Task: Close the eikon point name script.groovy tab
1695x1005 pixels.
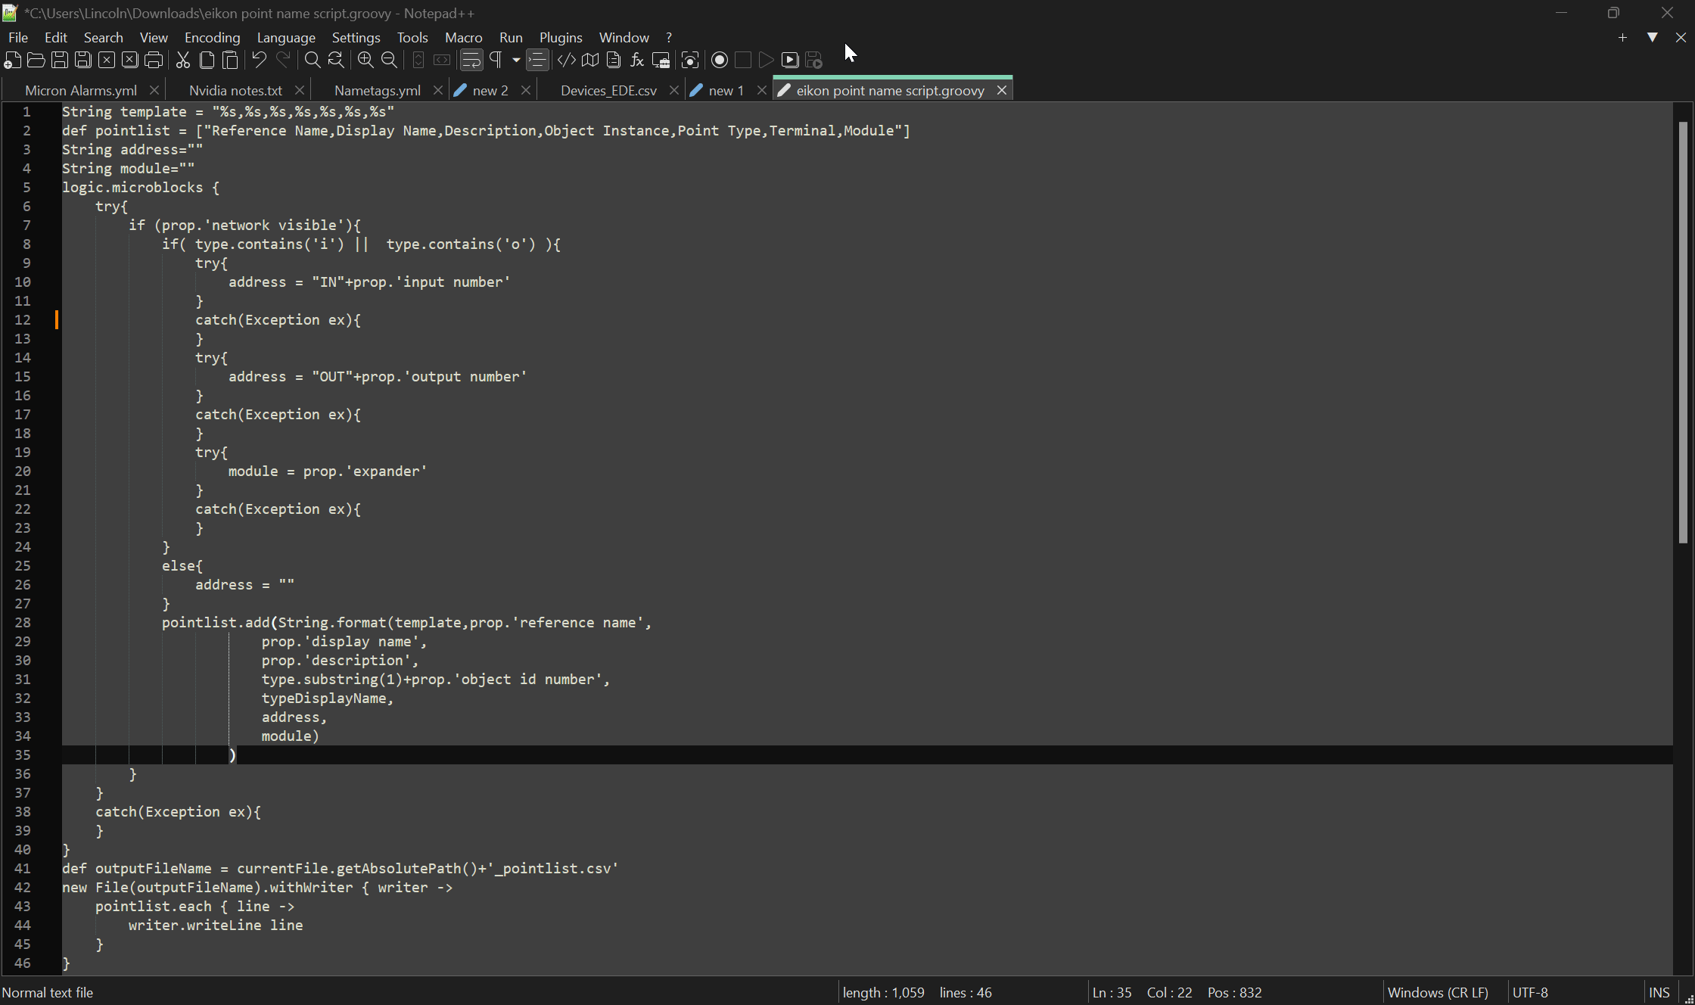Action: click(1002, 90)
